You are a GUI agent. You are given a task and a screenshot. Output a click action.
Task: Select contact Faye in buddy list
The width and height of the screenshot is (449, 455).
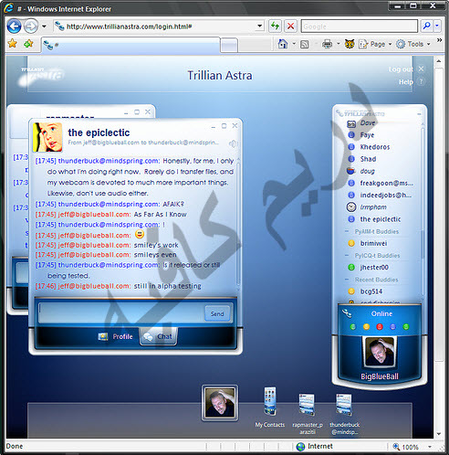[367, 135]
